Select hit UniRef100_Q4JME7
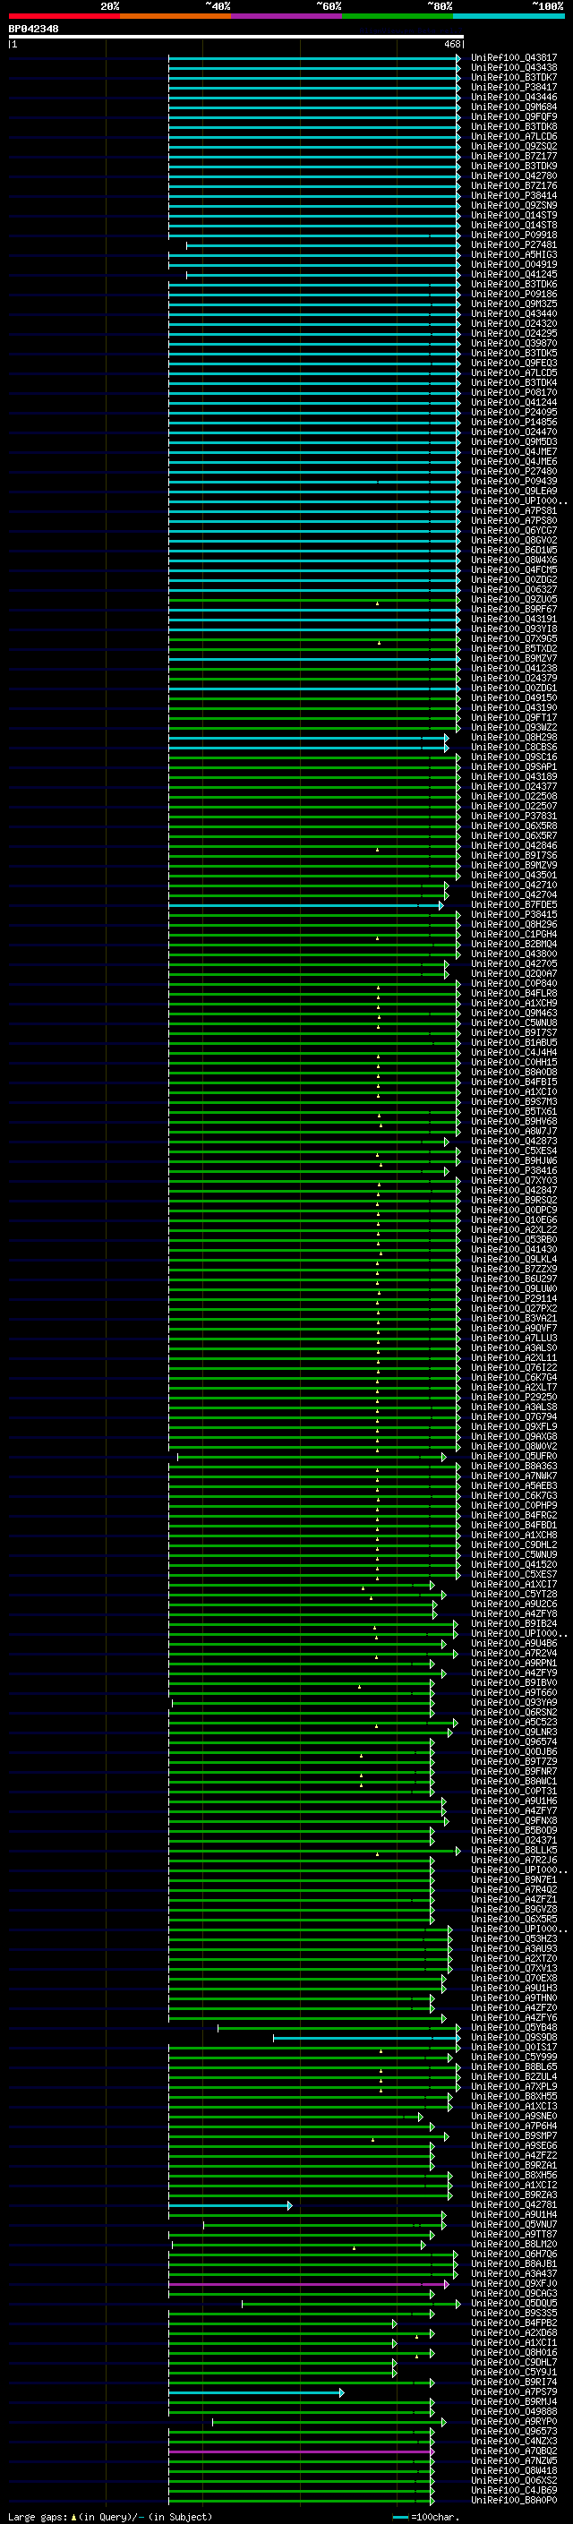 click(513, 451)
